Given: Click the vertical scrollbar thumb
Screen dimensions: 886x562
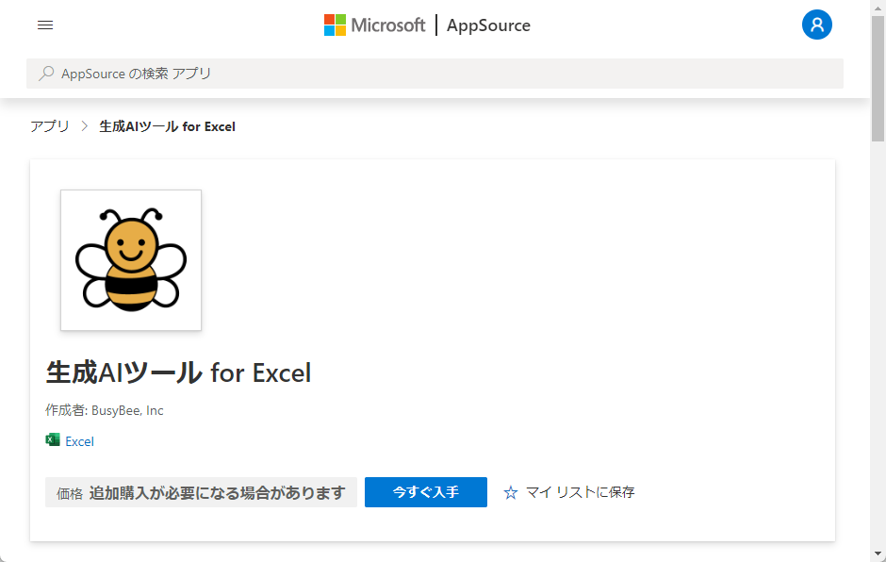Looking at the screenshot, I should point(878,75).
